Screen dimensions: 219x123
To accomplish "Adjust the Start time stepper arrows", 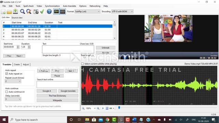I will [18, 47].
